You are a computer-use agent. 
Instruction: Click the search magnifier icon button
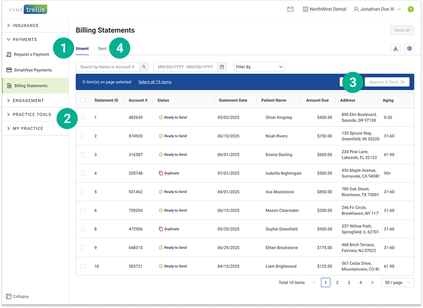pos(144,67)
